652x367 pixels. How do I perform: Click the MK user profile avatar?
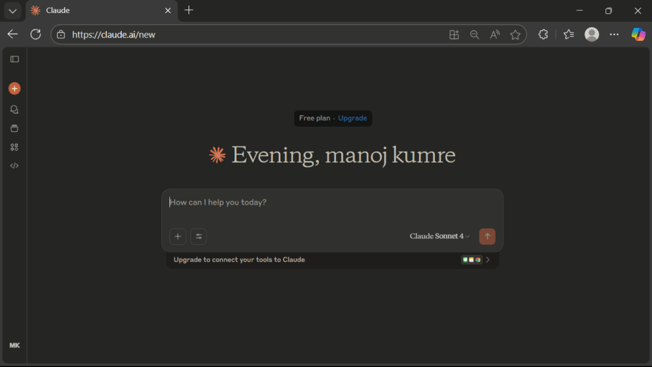click(15, 345)
